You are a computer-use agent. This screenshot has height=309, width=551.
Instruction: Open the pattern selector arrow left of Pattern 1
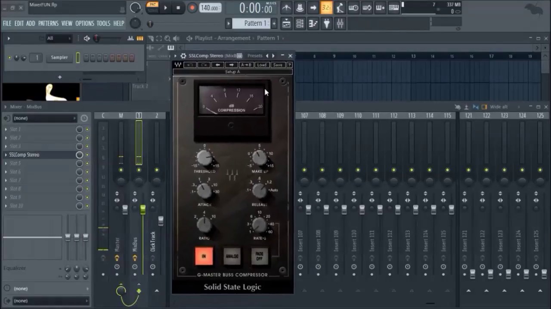229,24
